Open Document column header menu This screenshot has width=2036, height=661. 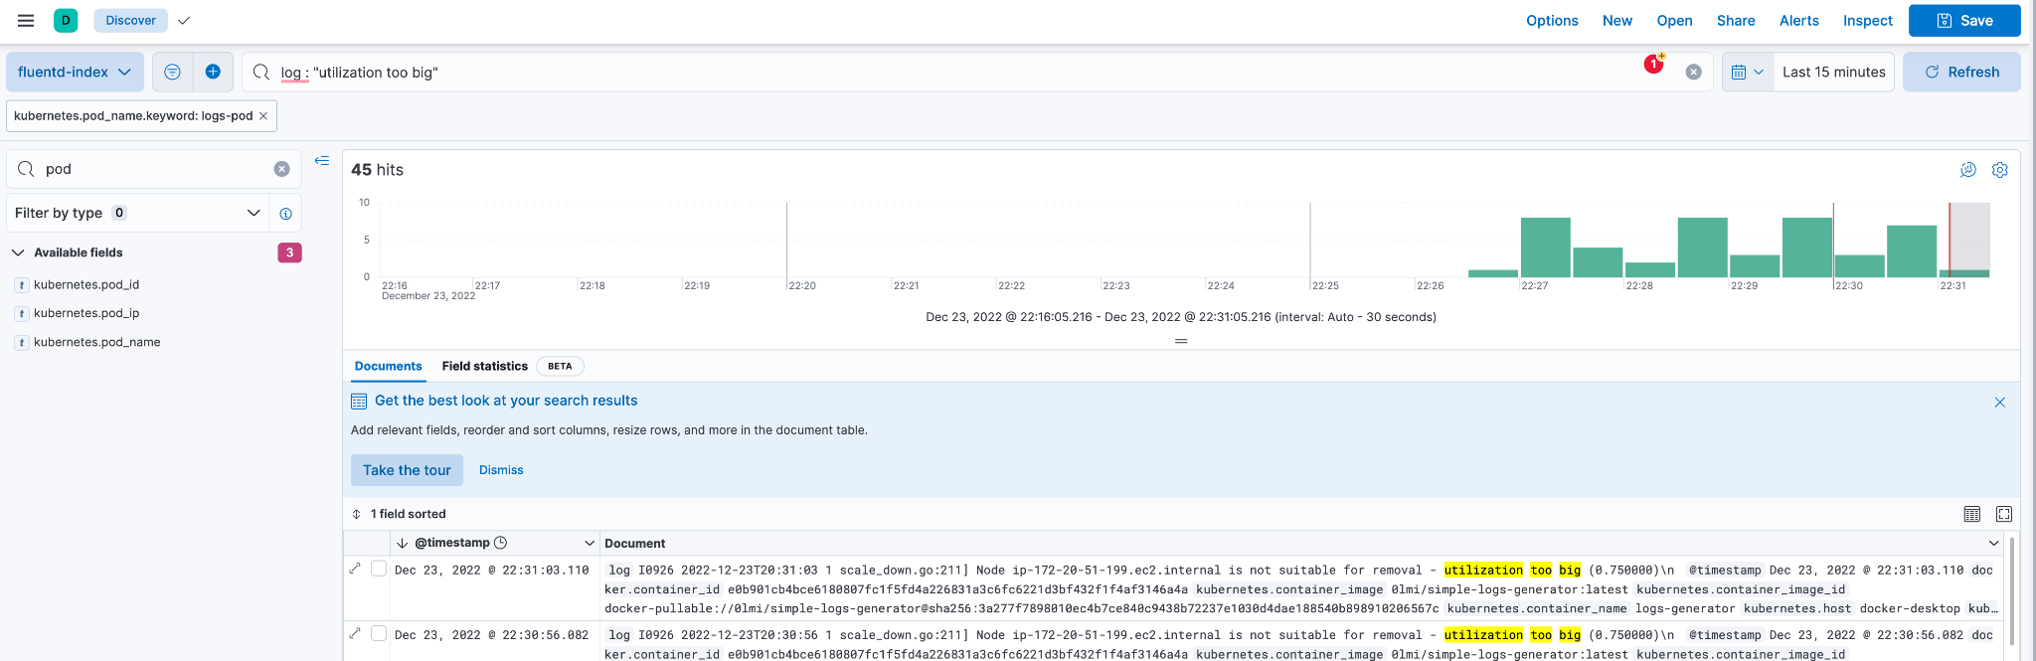1993,543
